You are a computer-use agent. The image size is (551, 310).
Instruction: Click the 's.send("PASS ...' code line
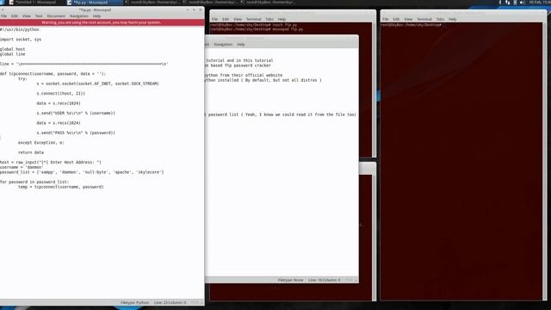(76, 133)
